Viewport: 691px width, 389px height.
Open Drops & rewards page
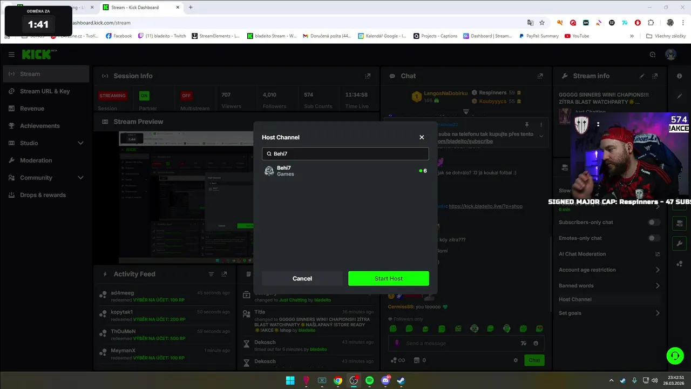tap(46, 195)
